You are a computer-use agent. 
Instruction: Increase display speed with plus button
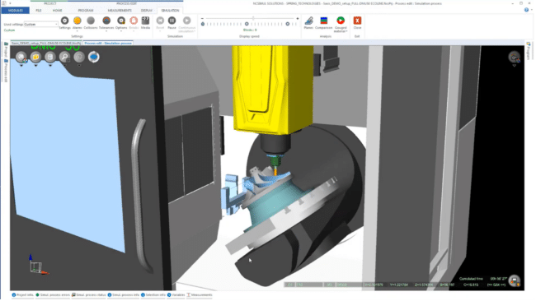pos(298,18)
